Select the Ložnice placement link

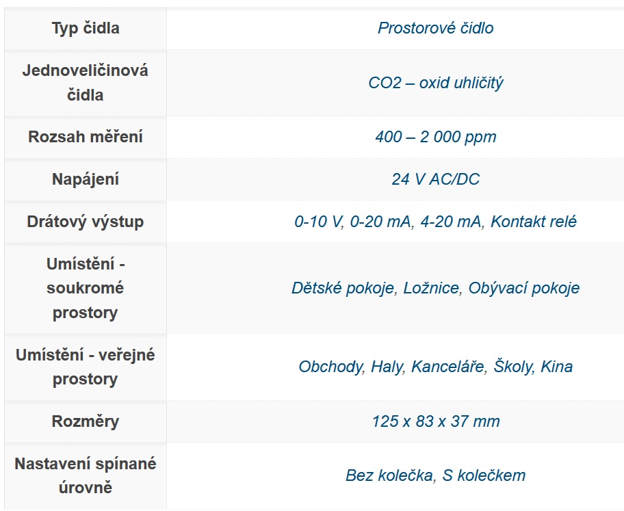[431, 288]
